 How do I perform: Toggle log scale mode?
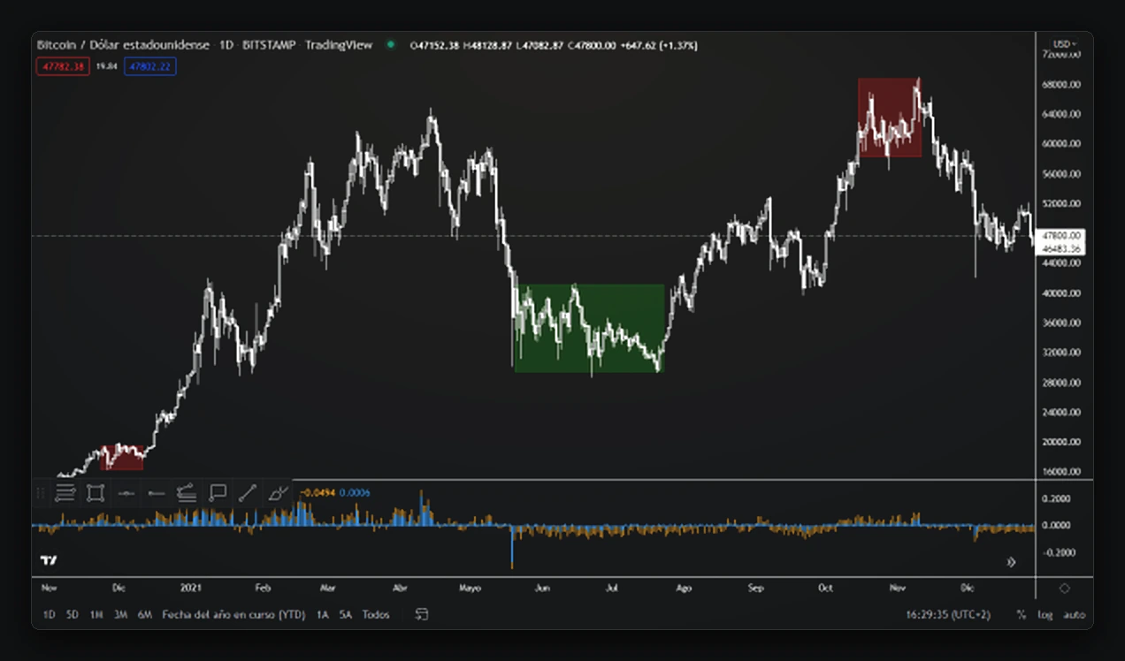(x=1045, y=614)
